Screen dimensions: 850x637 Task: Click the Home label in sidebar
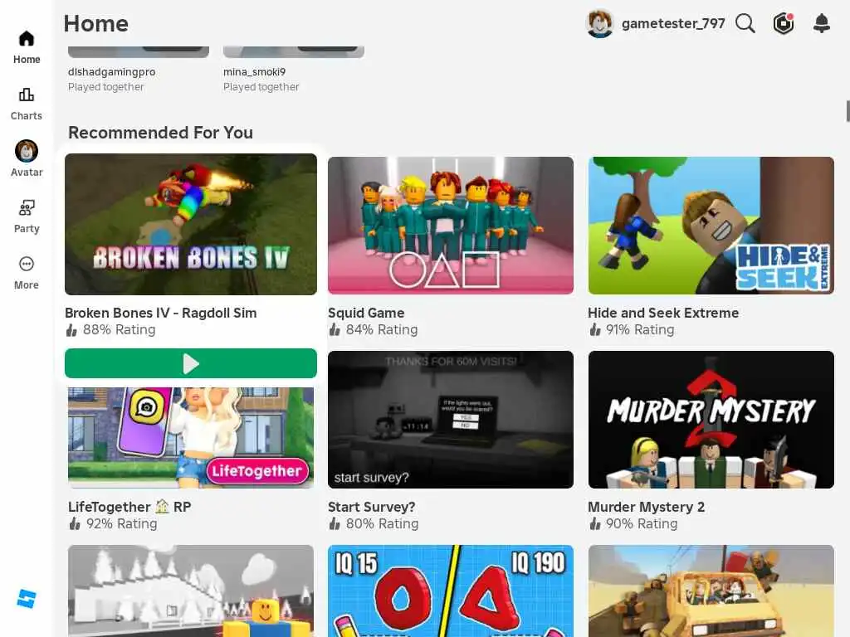(x=27, y=59)
